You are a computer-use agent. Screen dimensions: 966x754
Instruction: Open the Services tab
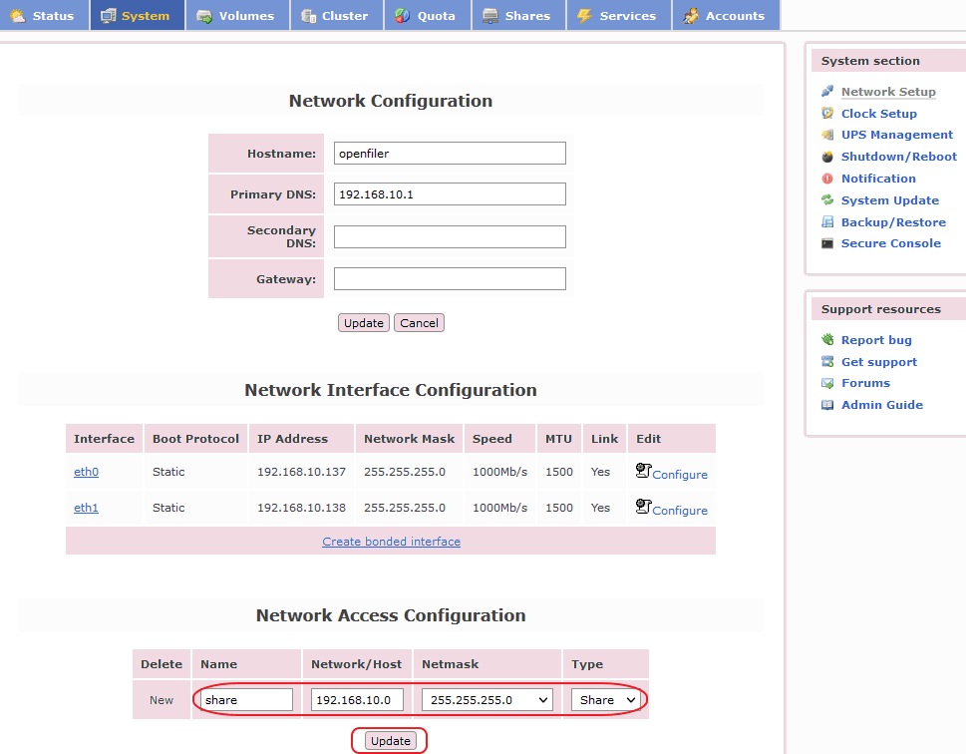[x=617, y=15]
